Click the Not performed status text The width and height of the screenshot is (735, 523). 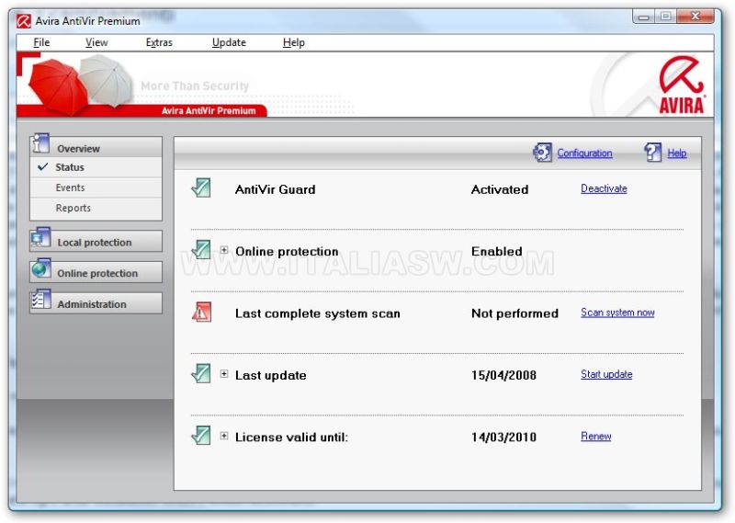514,313
